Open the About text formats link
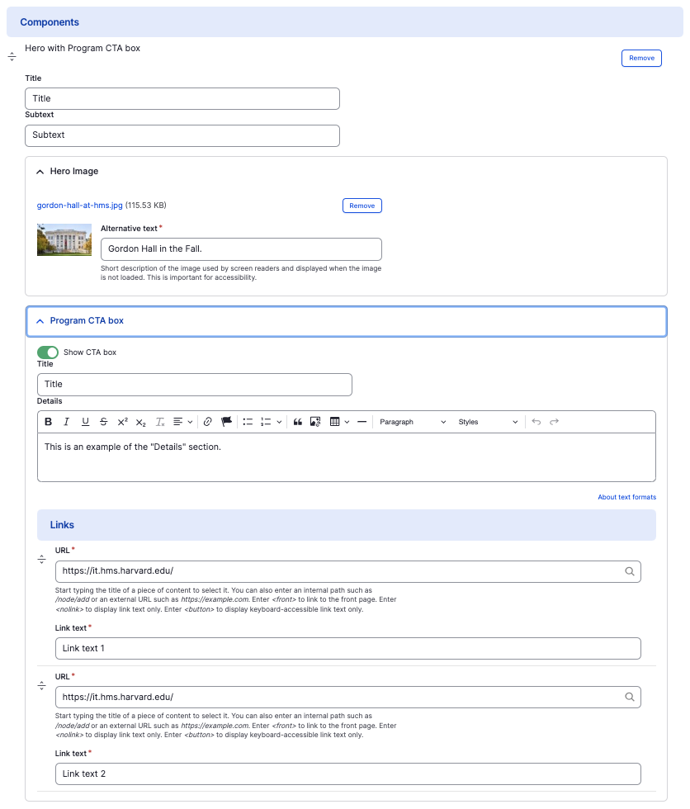The image size is (690, 809). 626,497
